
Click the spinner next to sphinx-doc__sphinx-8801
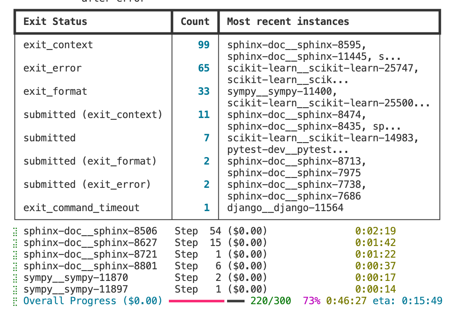[x=15, y=266]
